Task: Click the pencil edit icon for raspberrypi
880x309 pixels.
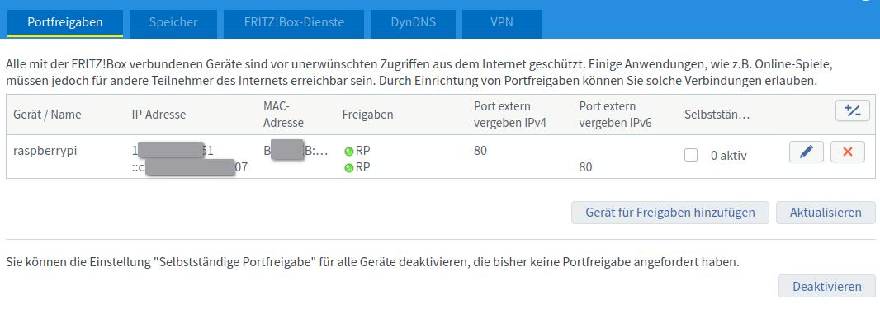Action: pos(806,152)
